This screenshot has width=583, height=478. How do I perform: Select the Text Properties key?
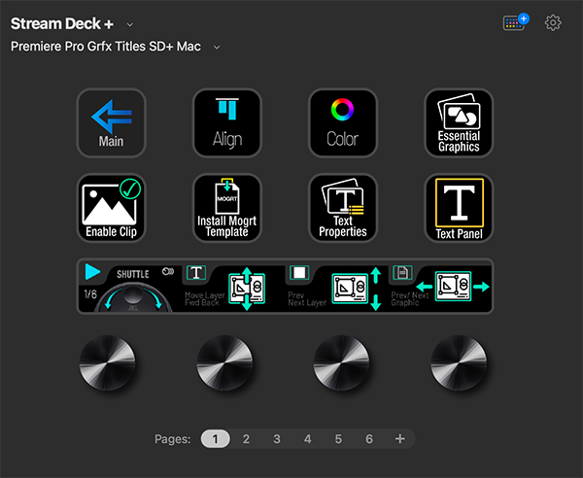click(x=343, y=208)
